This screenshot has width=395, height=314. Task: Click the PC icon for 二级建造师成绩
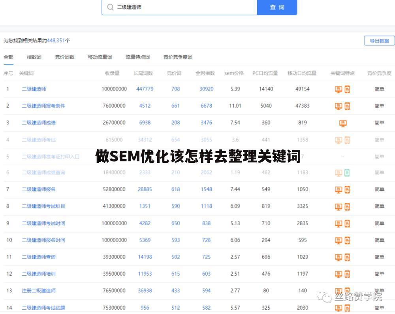(x=343, y=123)
